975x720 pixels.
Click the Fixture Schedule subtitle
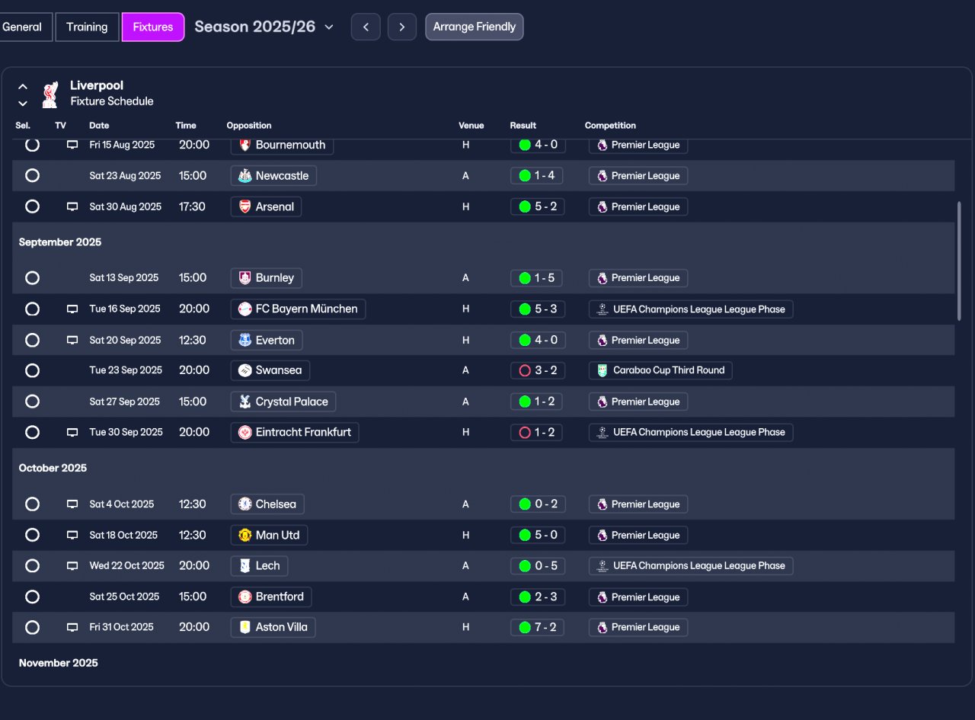[112, 101]
